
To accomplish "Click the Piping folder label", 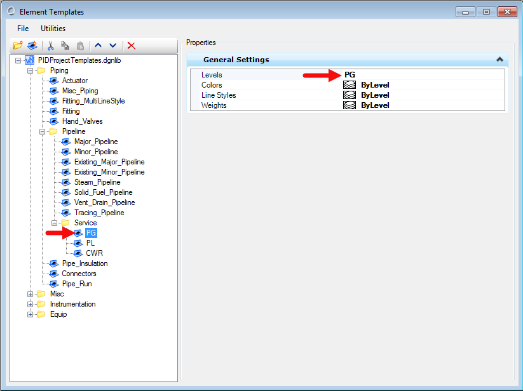I will point(59,70).
